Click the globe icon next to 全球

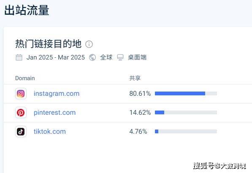click(92, 57)
